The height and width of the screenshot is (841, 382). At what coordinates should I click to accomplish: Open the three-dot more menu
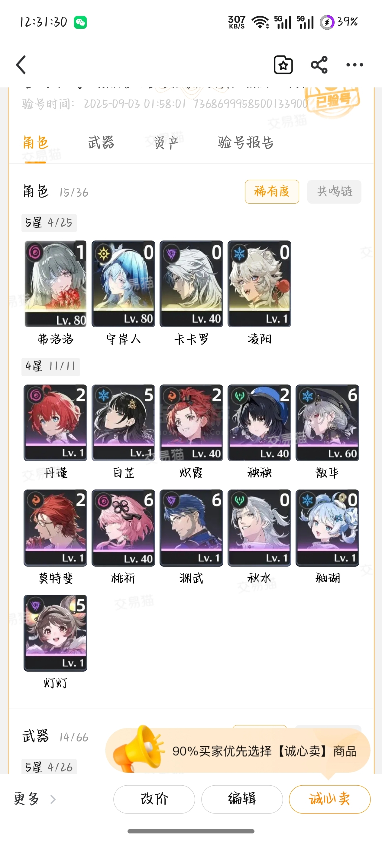pos(354,65)
